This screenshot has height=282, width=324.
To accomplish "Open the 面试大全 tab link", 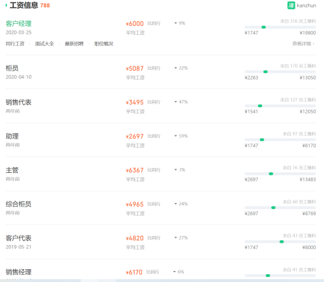I will tap(45, 44).
